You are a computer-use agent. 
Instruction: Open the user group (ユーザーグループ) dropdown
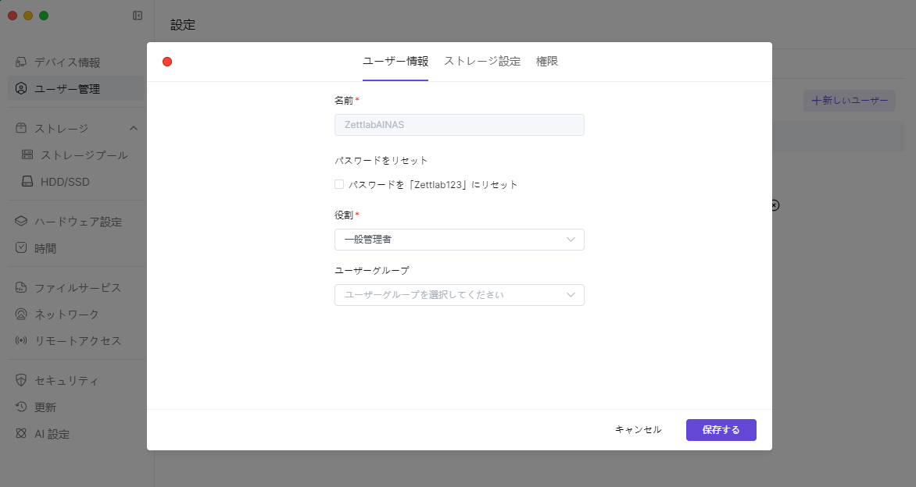(x=459, y=295)
